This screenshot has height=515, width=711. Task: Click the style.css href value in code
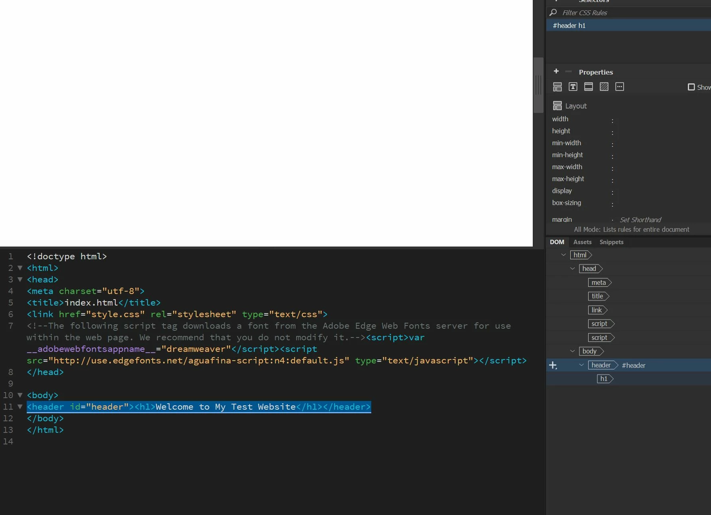[x=115, y=314]
